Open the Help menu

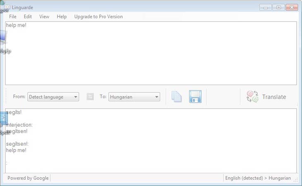coord(62,16)
